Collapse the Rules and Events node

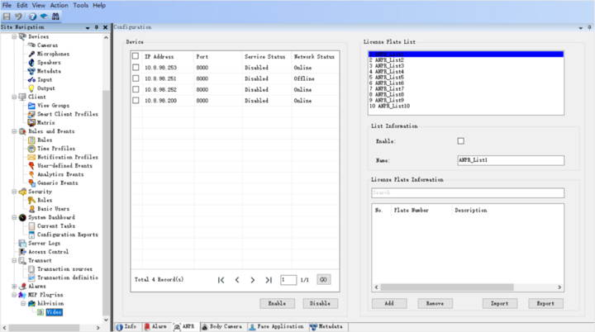(x=13, y=131)
